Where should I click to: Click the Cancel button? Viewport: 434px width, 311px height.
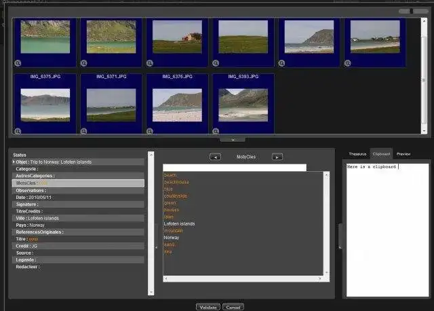(x=233, y=307)
